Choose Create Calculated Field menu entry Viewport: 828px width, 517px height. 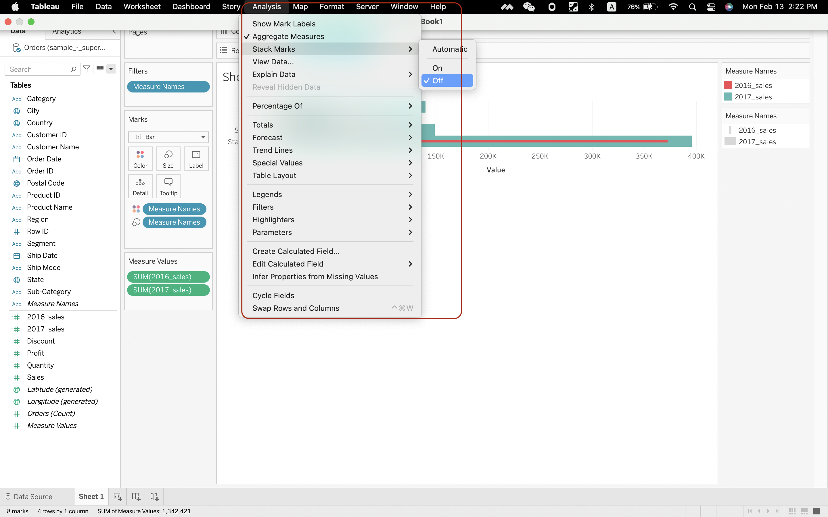coord(296,251)
